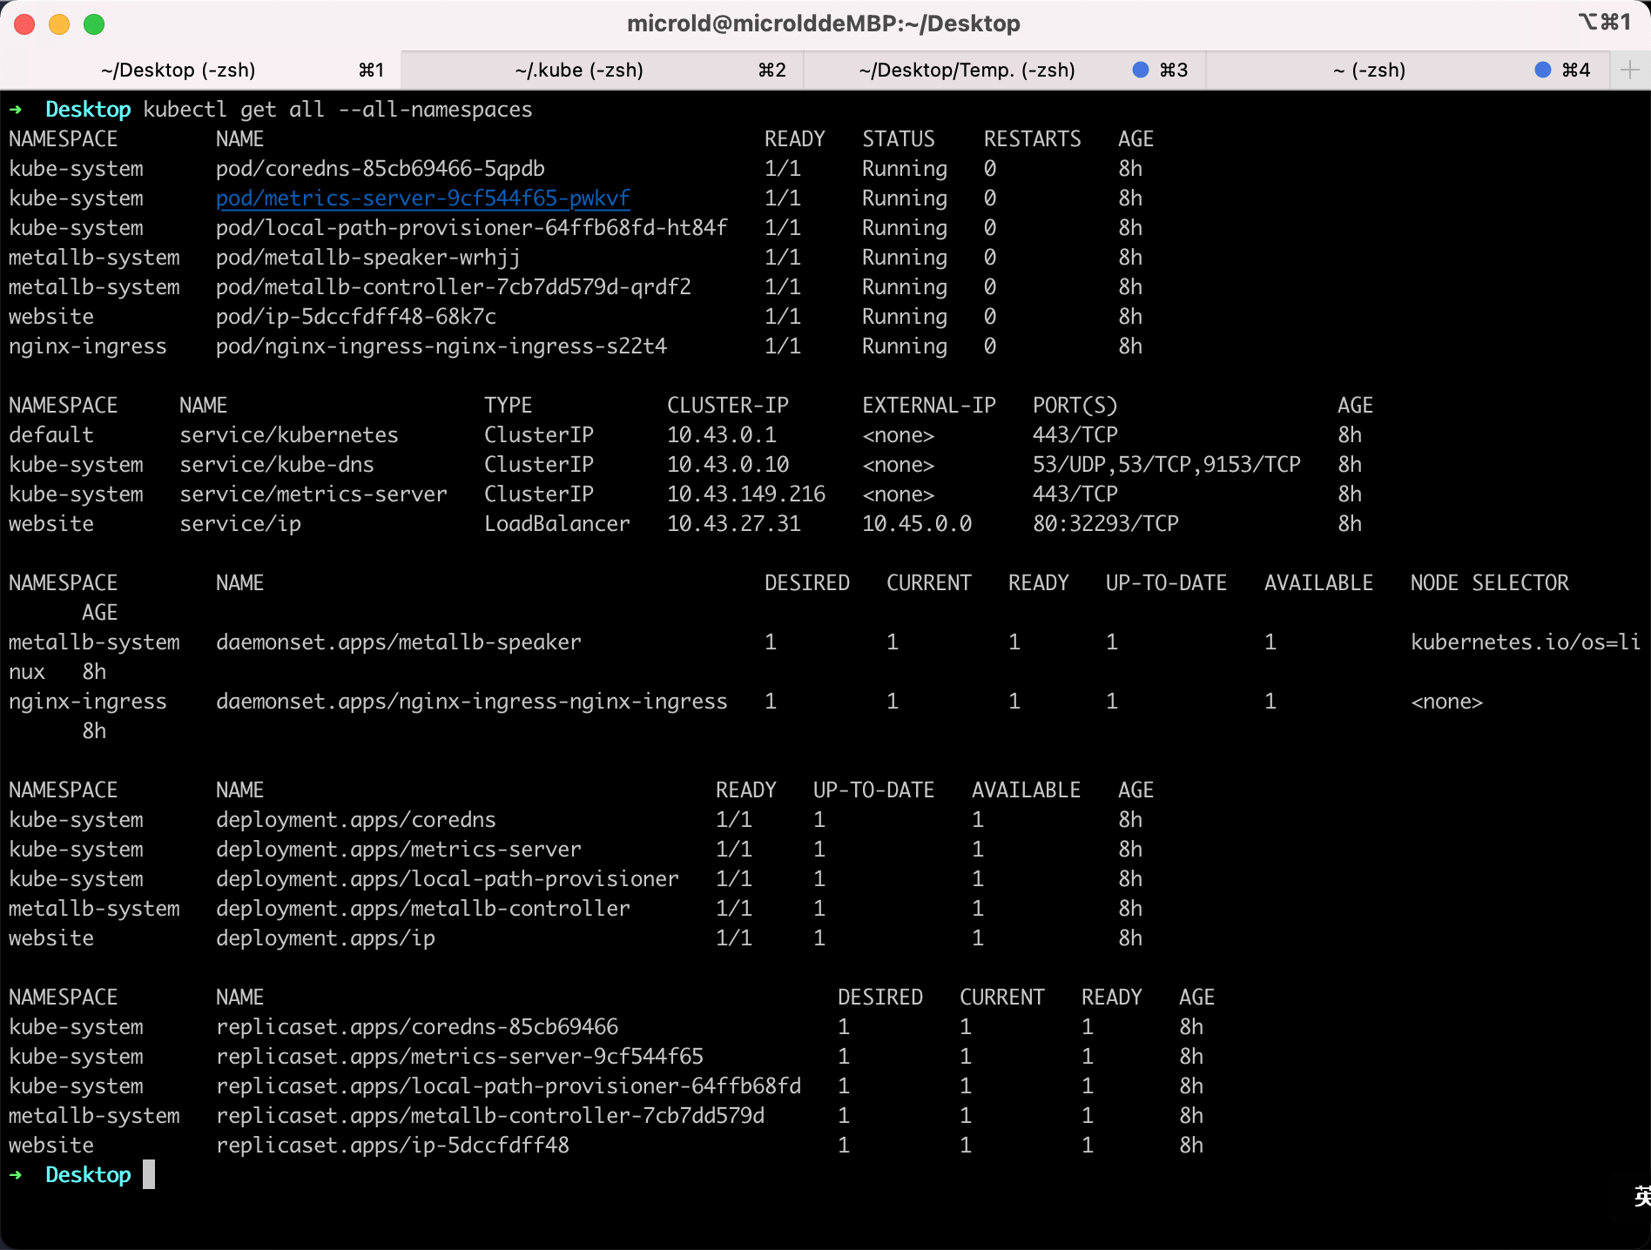Select the ~ (-zsh) tab
Screen dimensions: 1651x1250
click(x=1407, y=70)
